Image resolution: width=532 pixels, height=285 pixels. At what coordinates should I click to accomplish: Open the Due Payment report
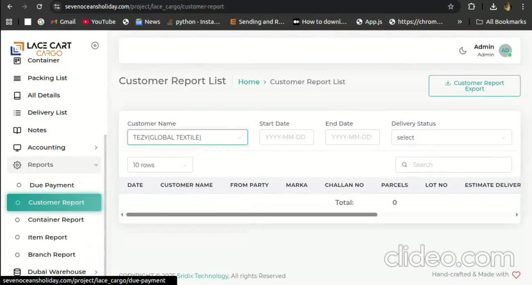(x=52, y=185)
